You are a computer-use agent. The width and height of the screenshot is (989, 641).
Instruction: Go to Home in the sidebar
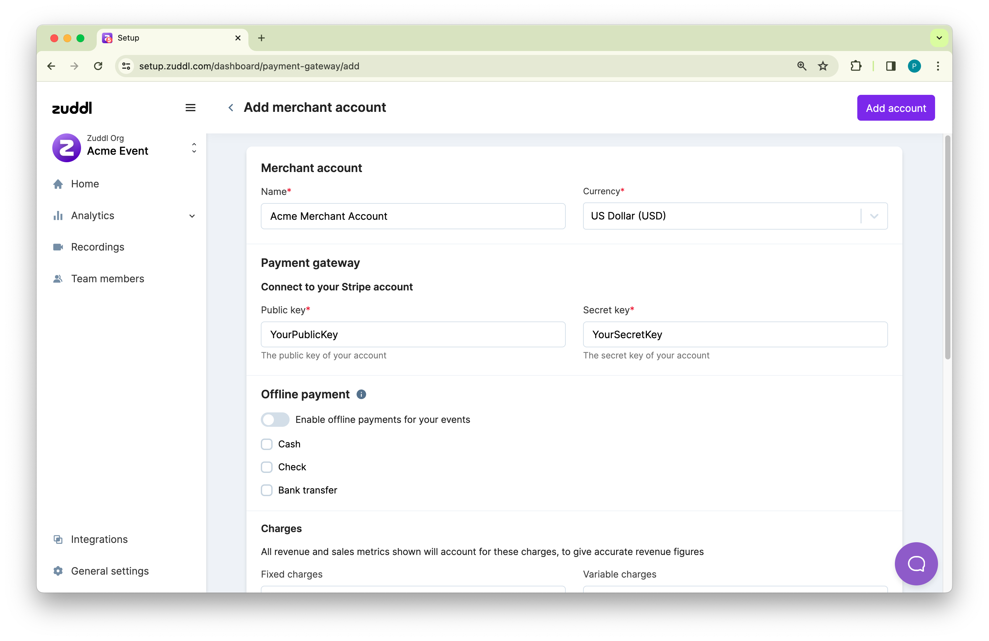point(85,184)
